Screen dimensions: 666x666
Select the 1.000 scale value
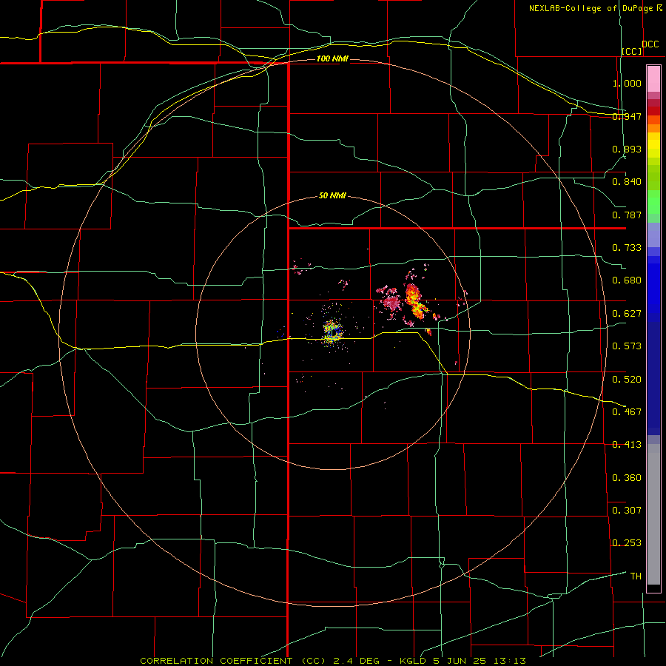[x=627, y=83]
